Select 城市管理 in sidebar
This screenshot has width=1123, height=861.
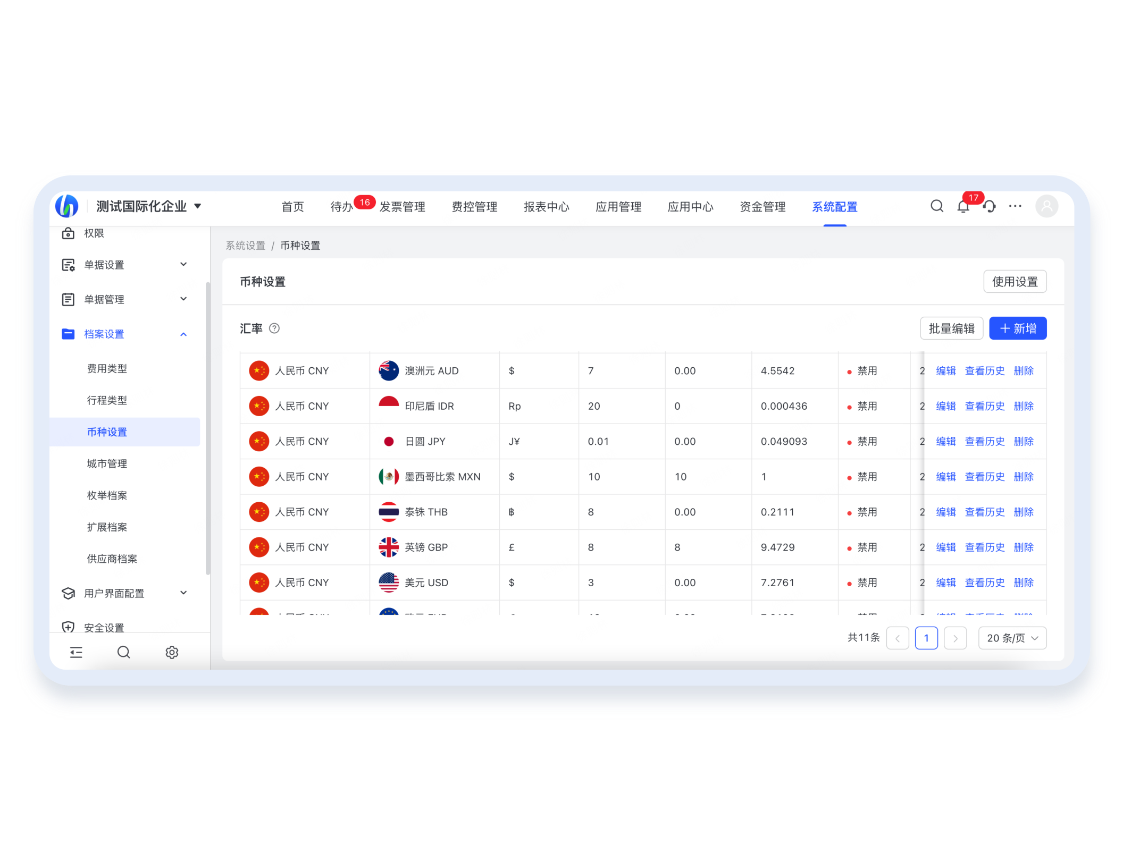107,463
